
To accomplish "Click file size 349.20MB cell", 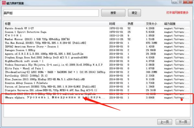I will pos(152,72).
